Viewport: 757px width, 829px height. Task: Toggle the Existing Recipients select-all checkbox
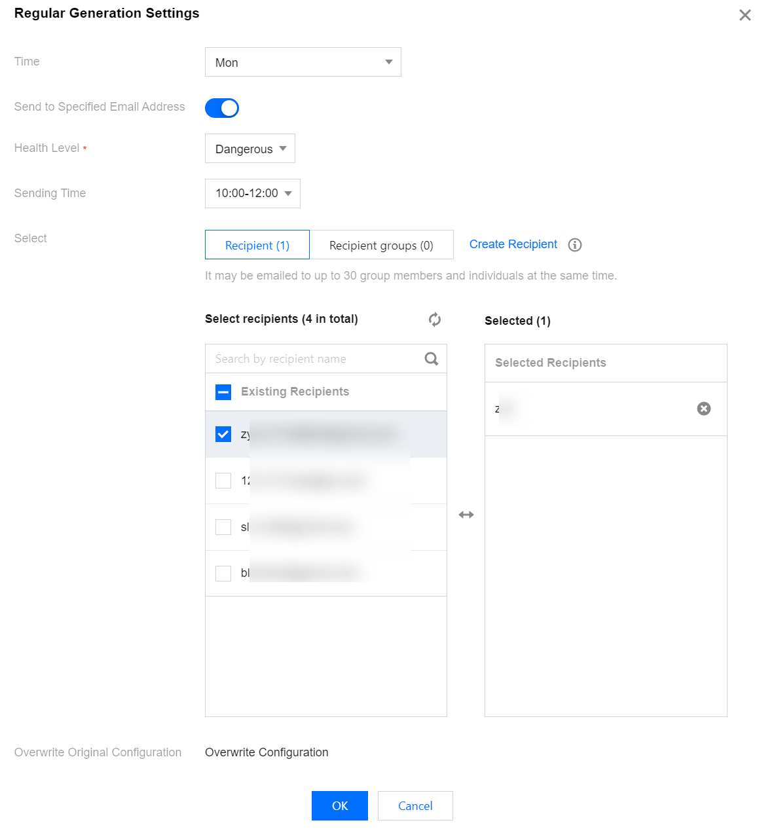pos(223,392)
